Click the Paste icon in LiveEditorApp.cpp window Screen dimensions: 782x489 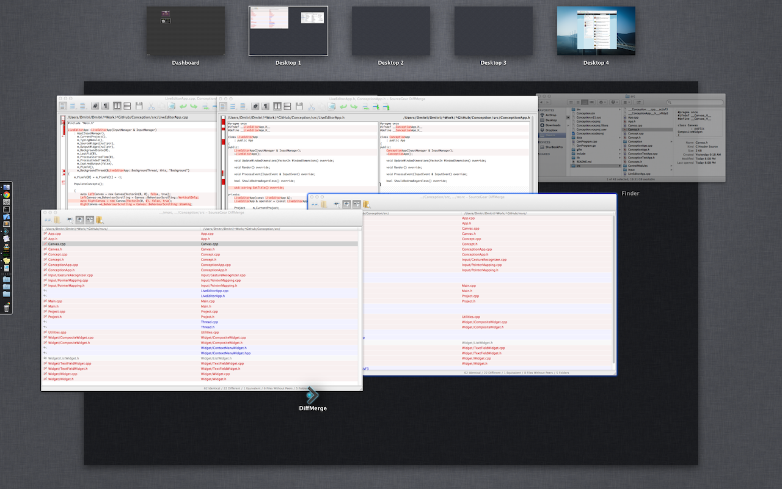171,106
